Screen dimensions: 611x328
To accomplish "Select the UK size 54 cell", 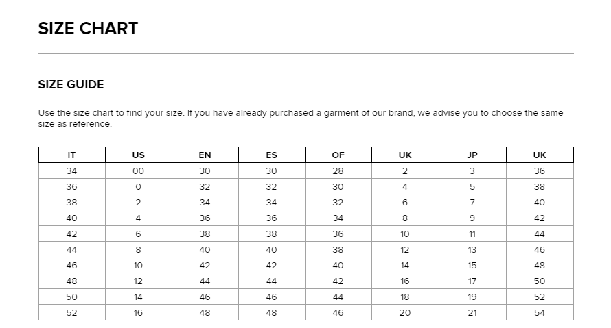I will (540, 312).
